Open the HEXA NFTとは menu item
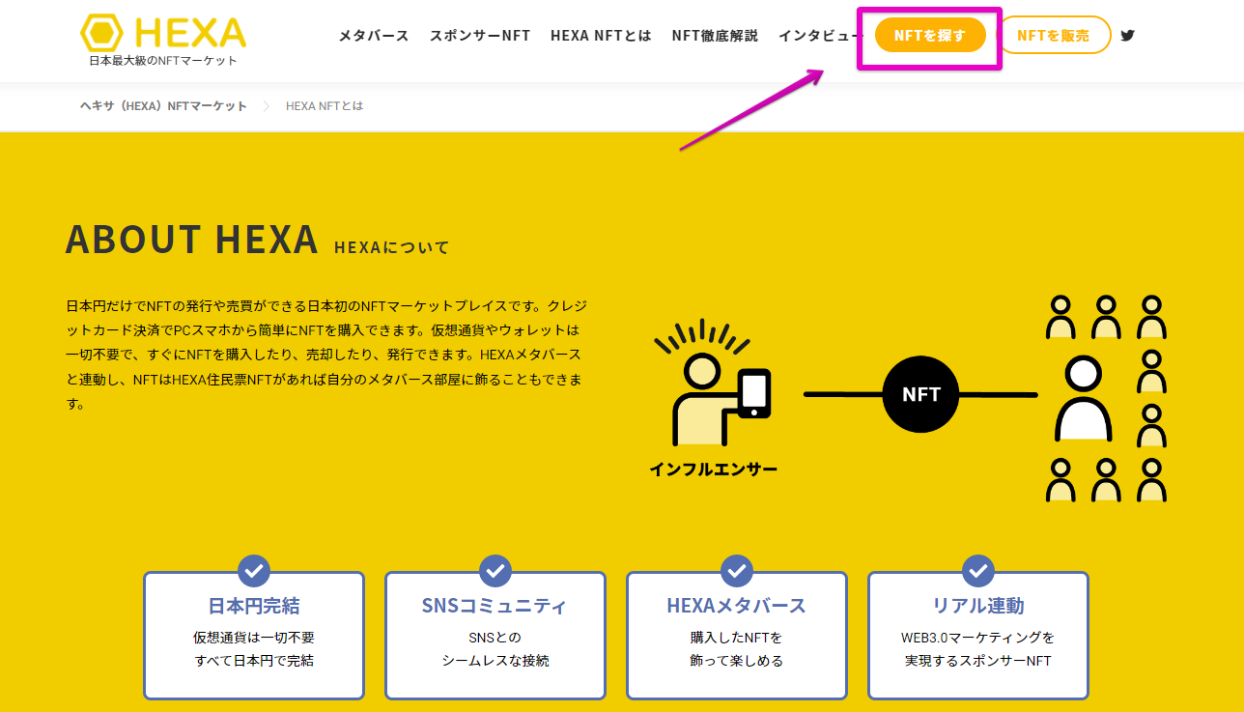This screenshot has width=1244, height=712. tap(601, 36)
